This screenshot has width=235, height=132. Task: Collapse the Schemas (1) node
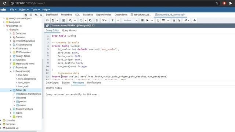[4, 26]
